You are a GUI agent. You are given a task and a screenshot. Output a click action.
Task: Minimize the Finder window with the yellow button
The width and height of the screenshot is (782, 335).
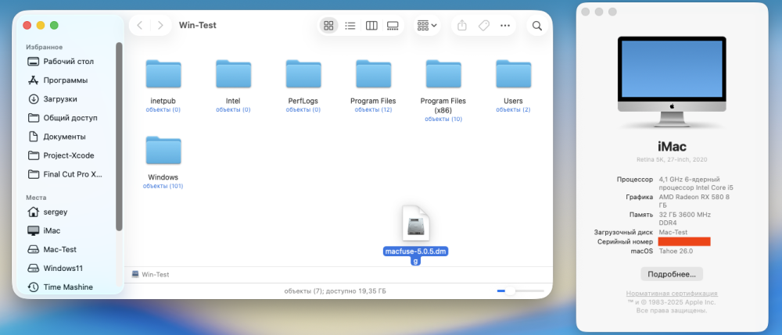[x=41, y=26]
